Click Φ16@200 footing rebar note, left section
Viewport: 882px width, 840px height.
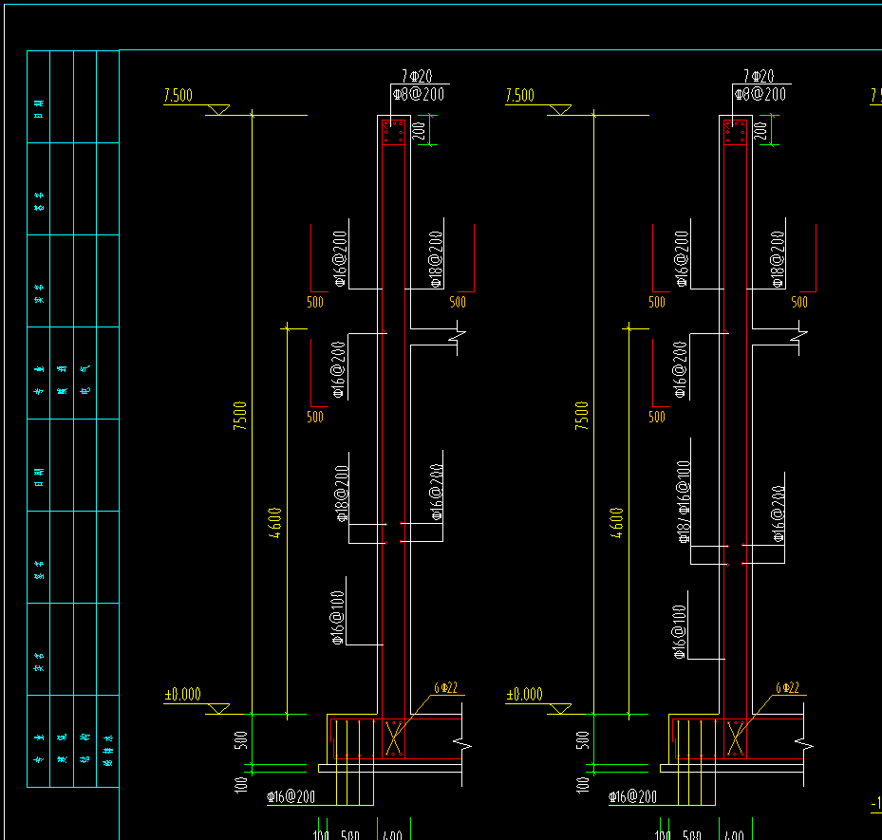[x=291, y=796]
